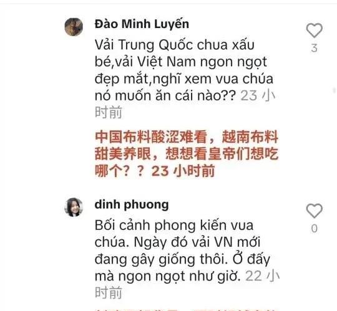Viewport: 337px width, 311px height.
Task: Click the red line "甜美养眼，想想看皇帝们想吃"
Action: [187, 154]
